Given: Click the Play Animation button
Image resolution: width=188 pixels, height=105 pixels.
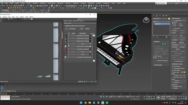Looking at the screenshot, I should (x=149, y=97).
